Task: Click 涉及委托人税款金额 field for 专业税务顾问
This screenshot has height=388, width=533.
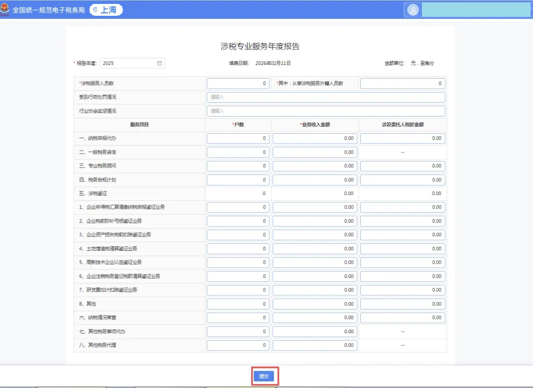Action: [x=402, y=166]
